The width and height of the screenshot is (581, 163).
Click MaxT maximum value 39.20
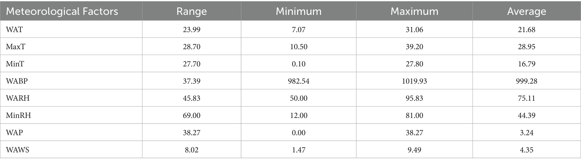point(414,46)
